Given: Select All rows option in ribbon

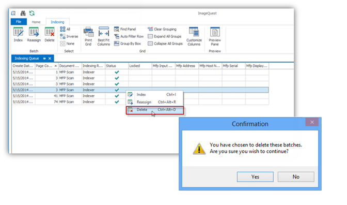Looking at the screenshot, I should pyautogui.click(x=65, y=29).
